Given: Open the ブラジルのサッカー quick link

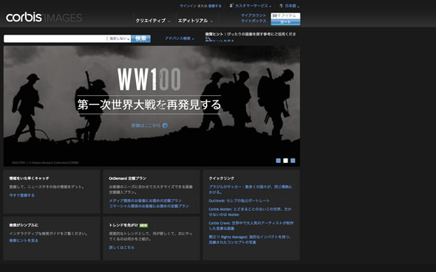Looking at the screenshot, I should click(x=251, y=189).
